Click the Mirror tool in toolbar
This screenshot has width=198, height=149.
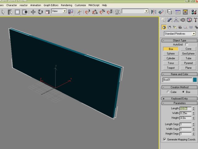tap(154, 12)
